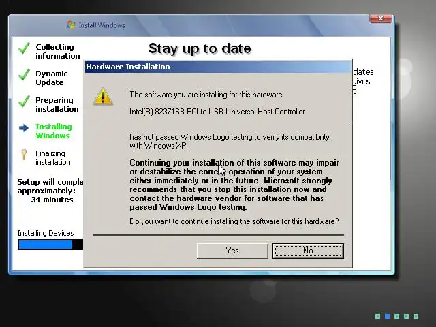Viewport: 436px width, 327px height.
Task: Click the 'Do you want to continue installing' question
Action: [x=234, y=221]
